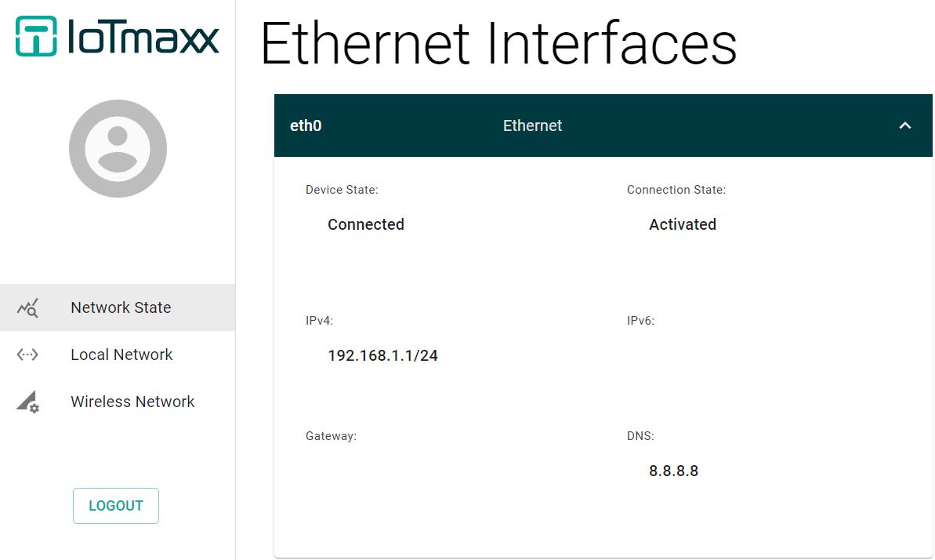
Task: Click the IPv6 label
Action: [640, 321]
